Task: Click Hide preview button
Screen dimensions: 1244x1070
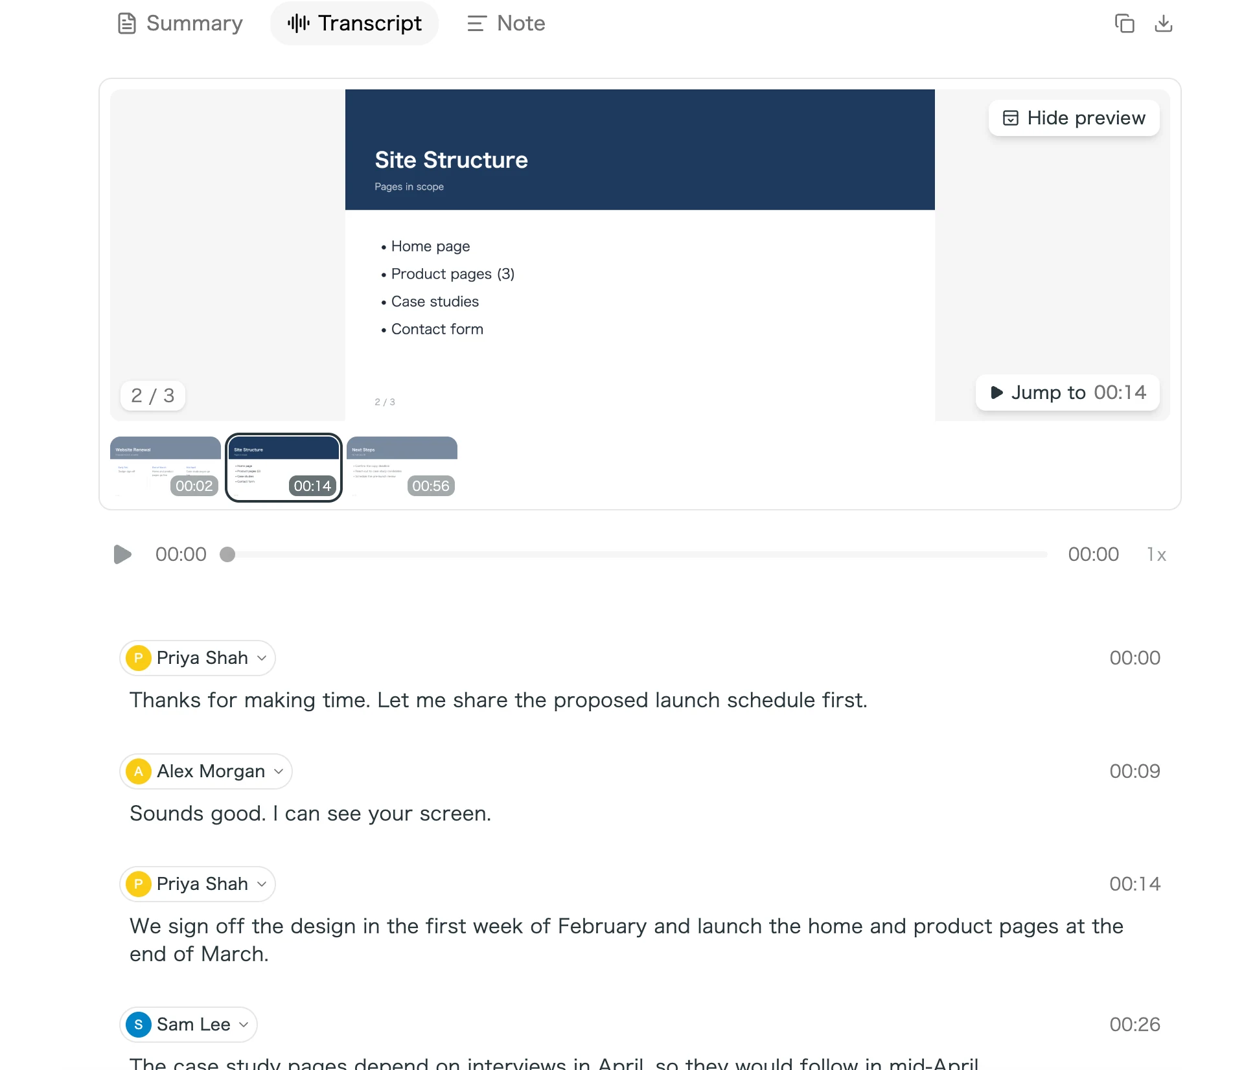Action: 1074,118
